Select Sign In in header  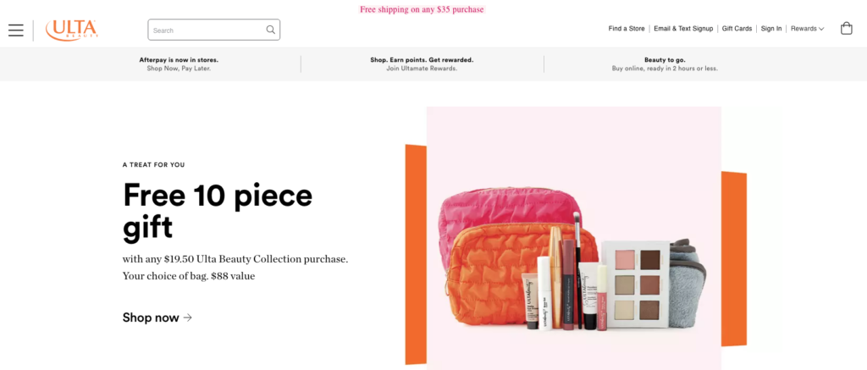pyautogui.click(x=770, y=29)
